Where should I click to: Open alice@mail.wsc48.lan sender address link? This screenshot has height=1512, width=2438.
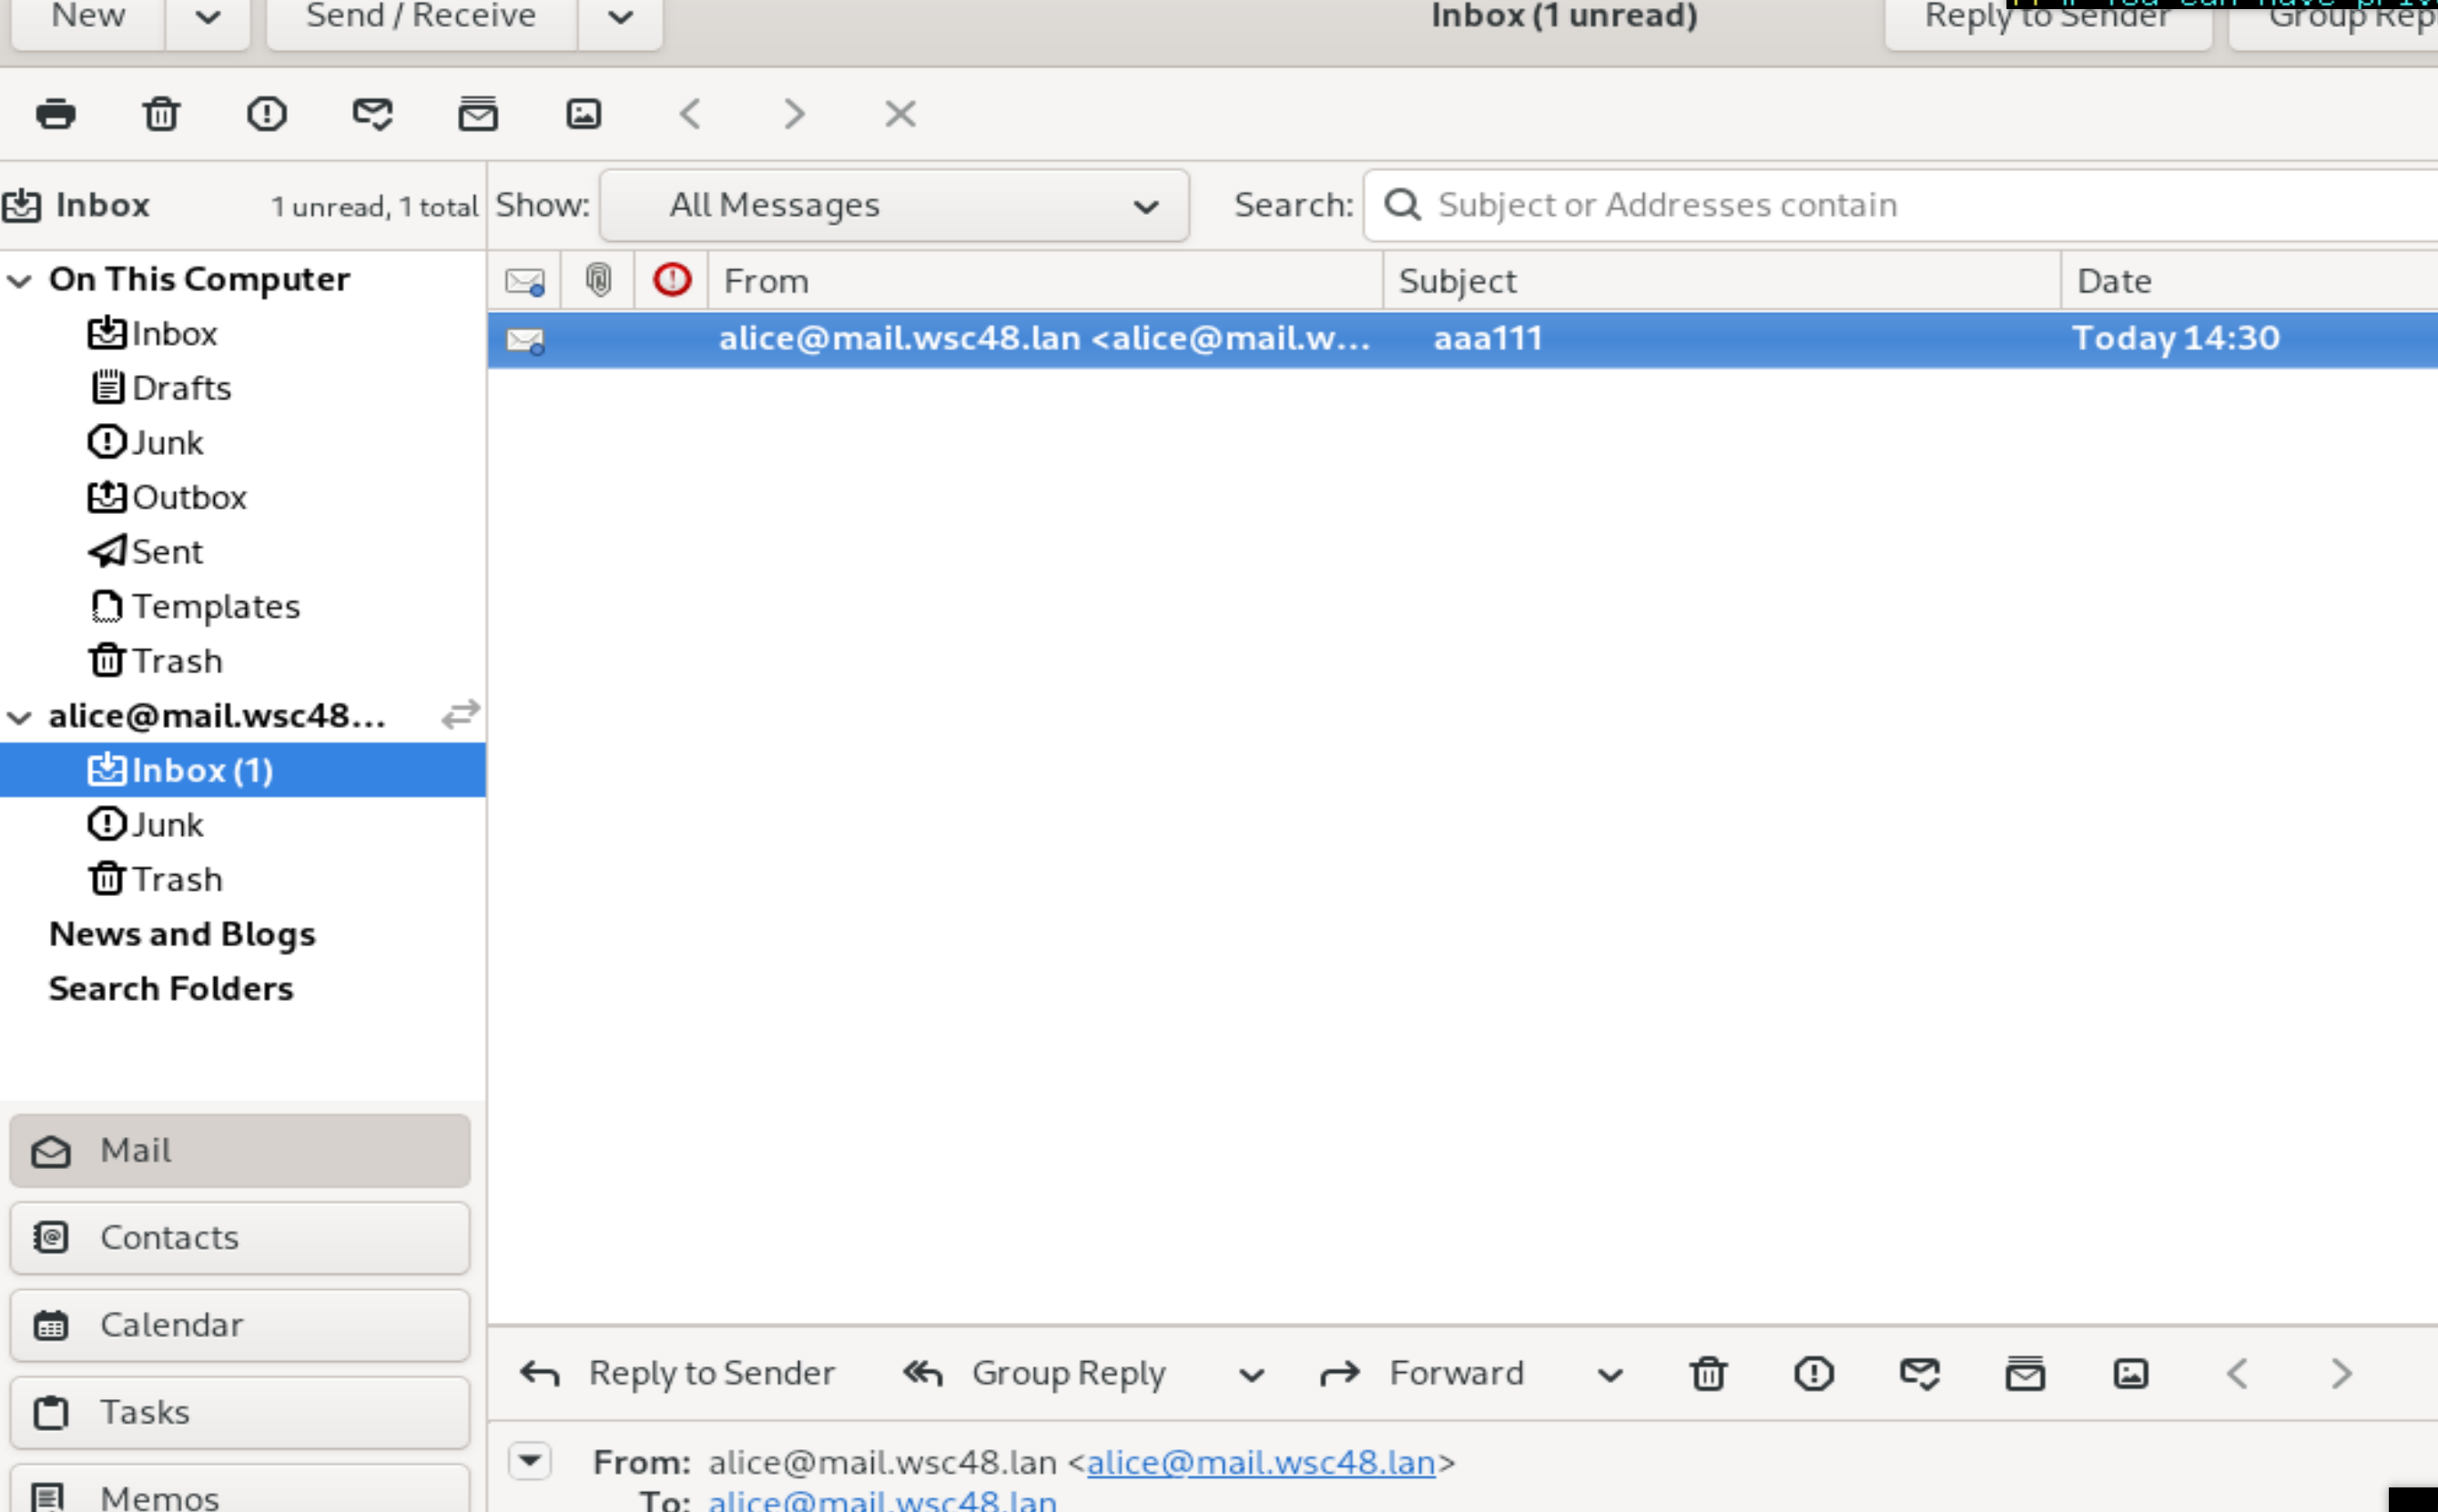[x=1261, y=1463]
